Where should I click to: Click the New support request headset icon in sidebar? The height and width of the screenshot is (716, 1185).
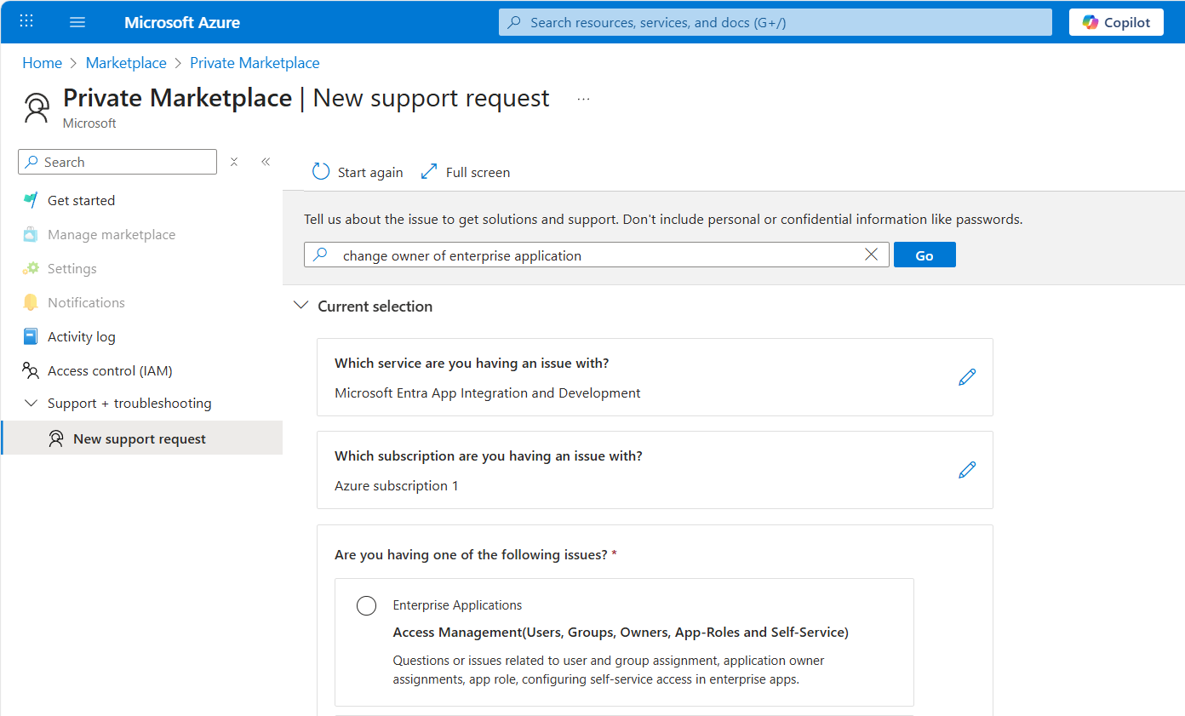point(56,438)
